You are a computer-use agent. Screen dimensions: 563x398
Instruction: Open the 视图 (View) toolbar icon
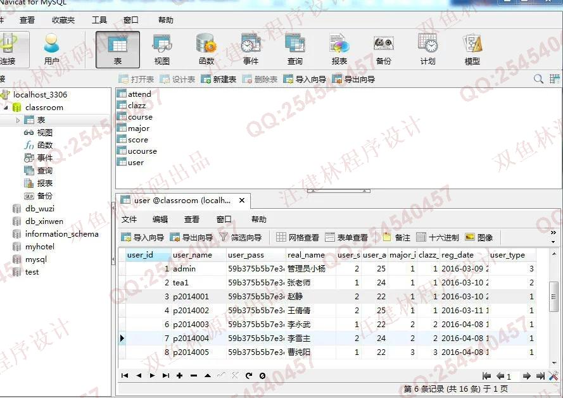pyautogui.click(x=162, y=49)
